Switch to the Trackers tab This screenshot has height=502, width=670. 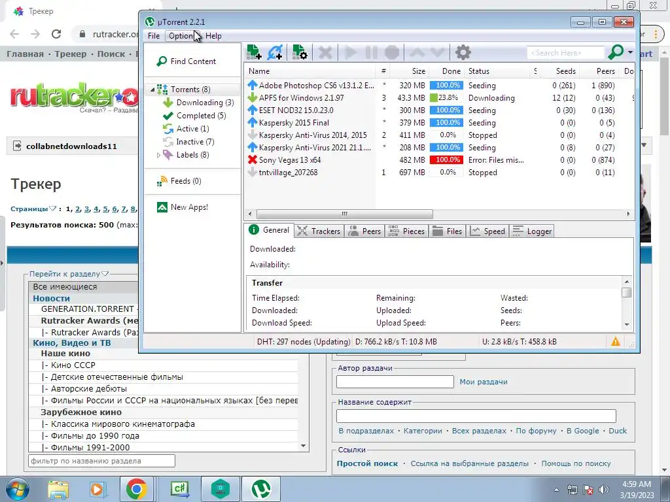[319, 231]
